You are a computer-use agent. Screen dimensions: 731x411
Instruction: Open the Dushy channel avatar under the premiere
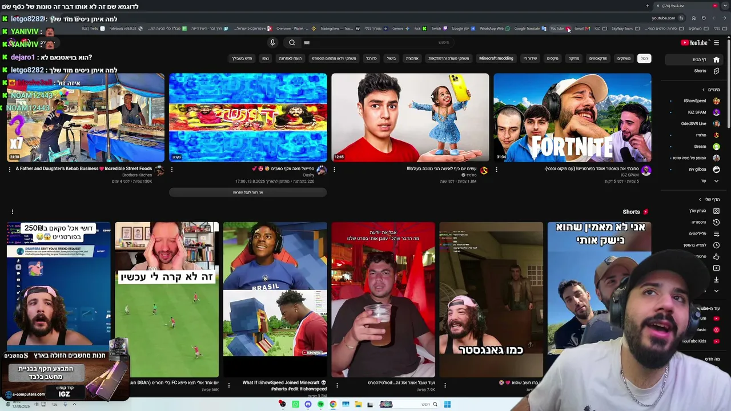click(x=322, y=171)
